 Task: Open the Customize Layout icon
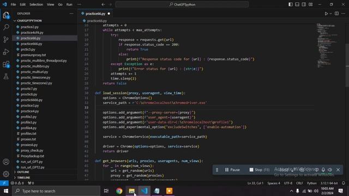tap(310, 4)
